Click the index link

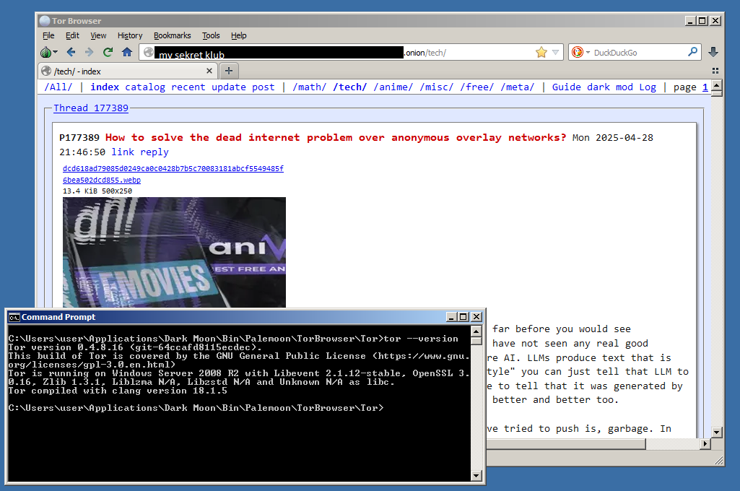tap(105, 87)
